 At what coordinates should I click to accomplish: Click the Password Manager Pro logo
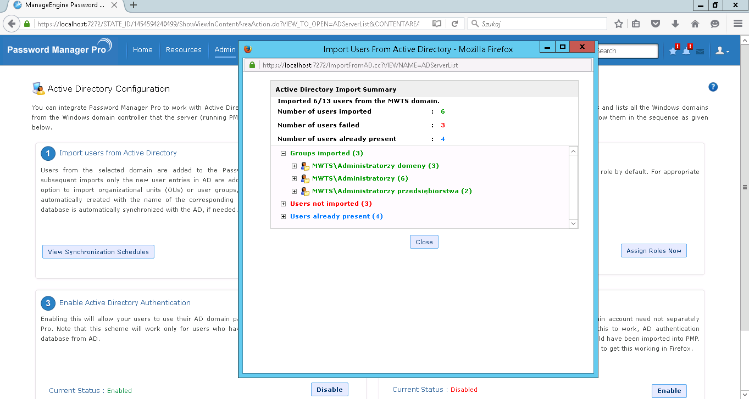[x=60, y=49]
